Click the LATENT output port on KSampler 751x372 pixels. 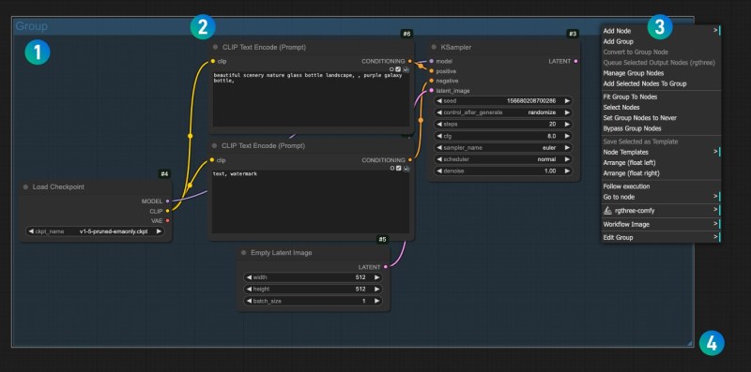pyautogui.click(x=575, y=61)
